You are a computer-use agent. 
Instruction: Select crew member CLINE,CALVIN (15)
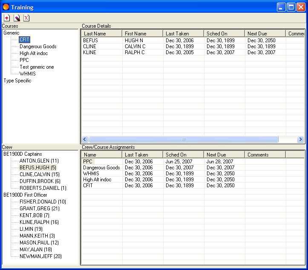pos(40,174)
